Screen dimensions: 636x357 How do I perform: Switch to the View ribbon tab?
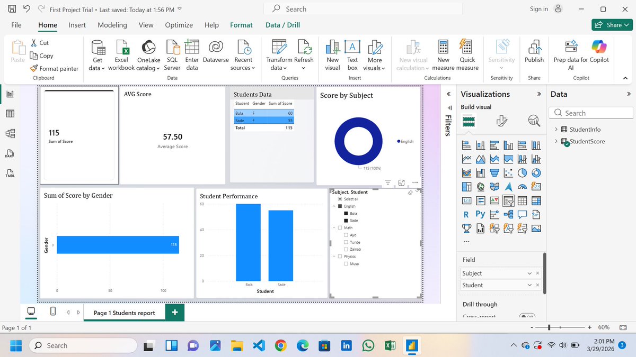146,25
